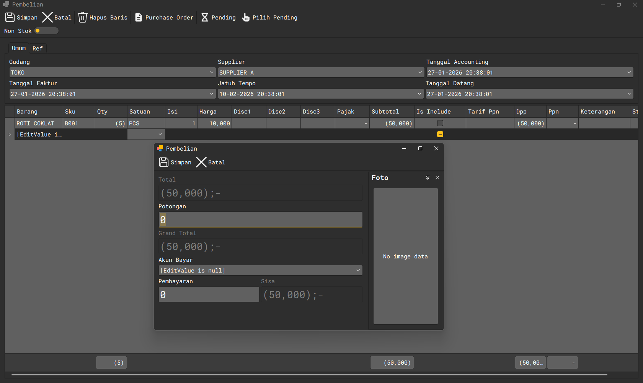Viewport: 643px width, 383px height.
Task: Toggle the Non Stok switch
Action: (x=46, y=31)
